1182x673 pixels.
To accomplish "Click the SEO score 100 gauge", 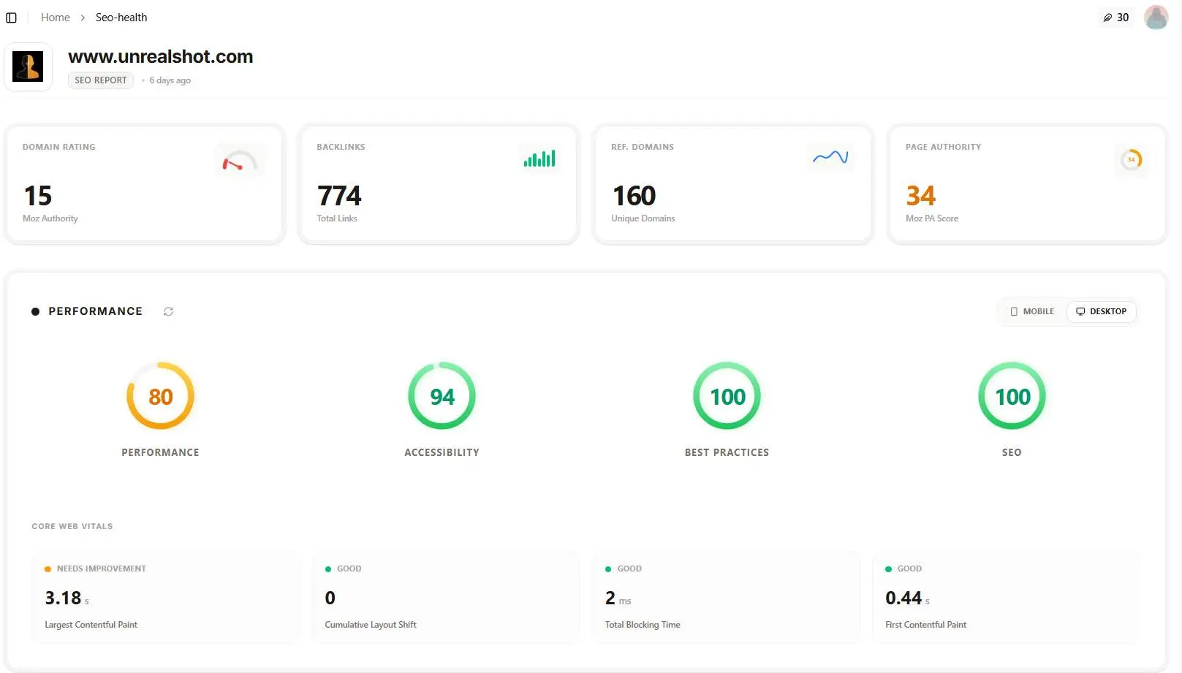I will tap(1012, 396).
